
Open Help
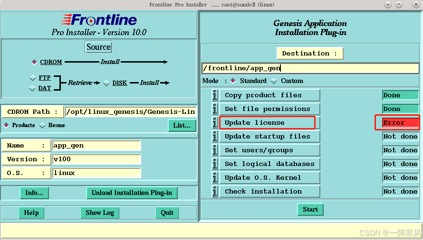point(31,213)
